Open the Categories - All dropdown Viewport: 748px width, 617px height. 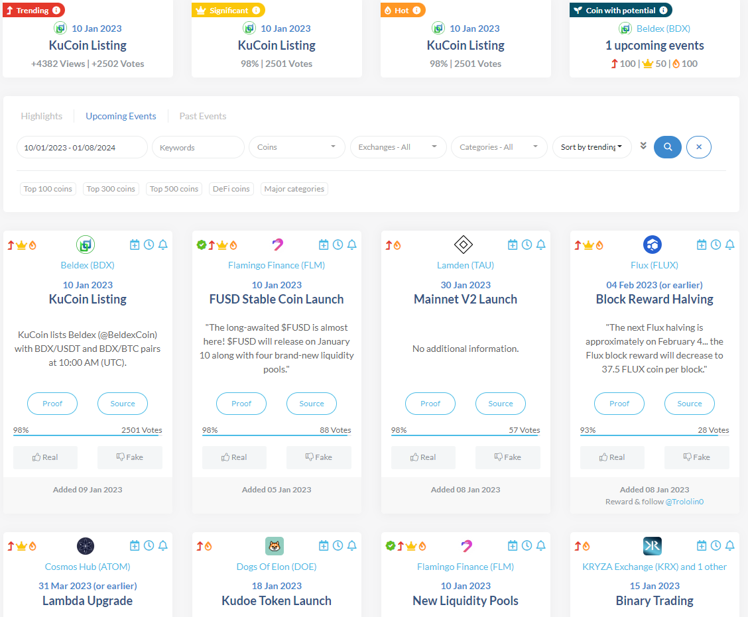(499, 147)
